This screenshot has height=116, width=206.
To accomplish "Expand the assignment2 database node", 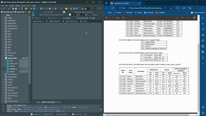I will (4, 23).
